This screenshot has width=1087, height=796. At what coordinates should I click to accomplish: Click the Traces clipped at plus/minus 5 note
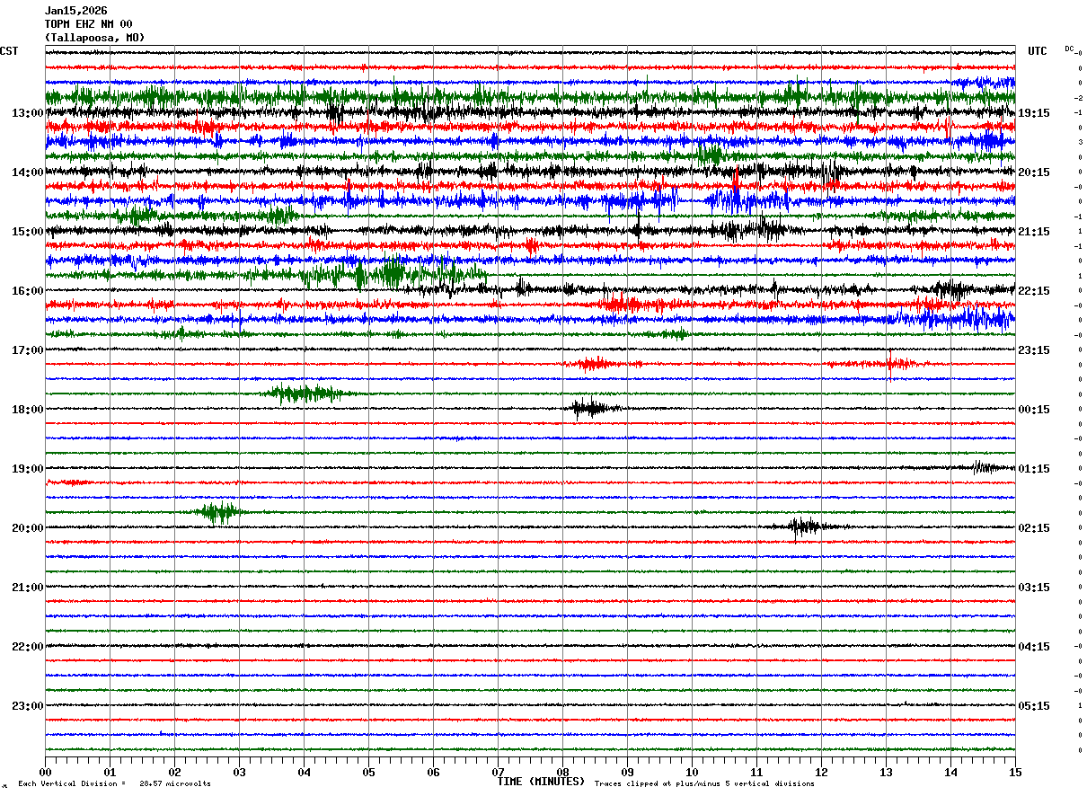tap(704, 783)
